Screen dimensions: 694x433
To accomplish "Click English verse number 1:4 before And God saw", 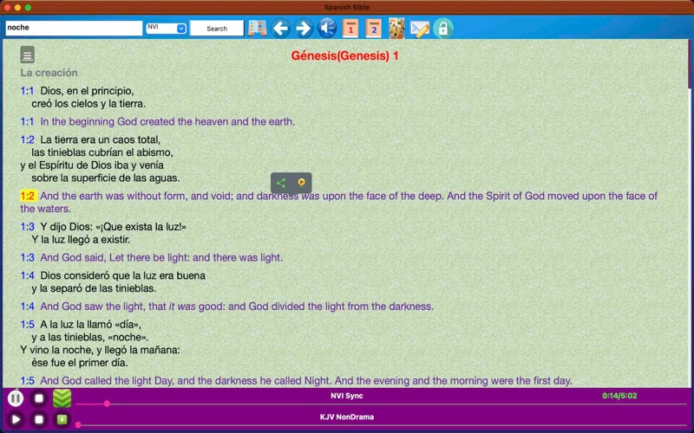I will click(x=27, y=307).
